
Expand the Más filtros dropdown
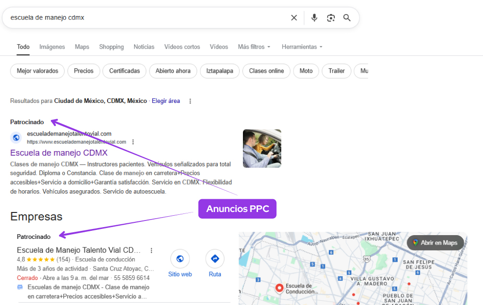pyautogui.click(x=254, y=47)
